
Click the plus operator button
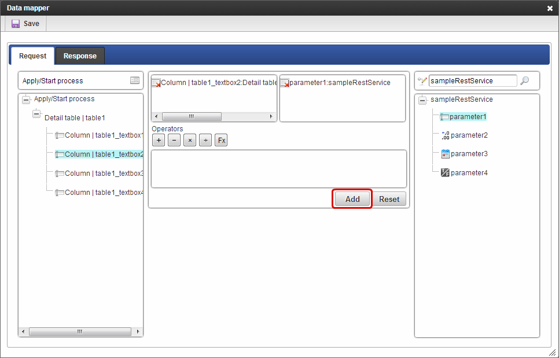coord(159,141)
